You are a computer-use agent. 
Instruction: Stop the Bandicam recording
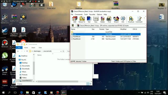36,1
